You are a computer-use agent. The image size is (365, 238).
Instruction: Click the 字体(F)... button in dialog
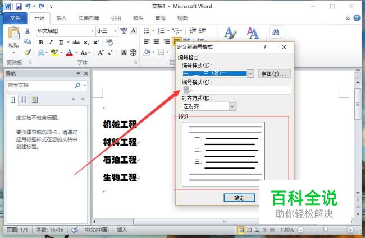coord(274,74)
